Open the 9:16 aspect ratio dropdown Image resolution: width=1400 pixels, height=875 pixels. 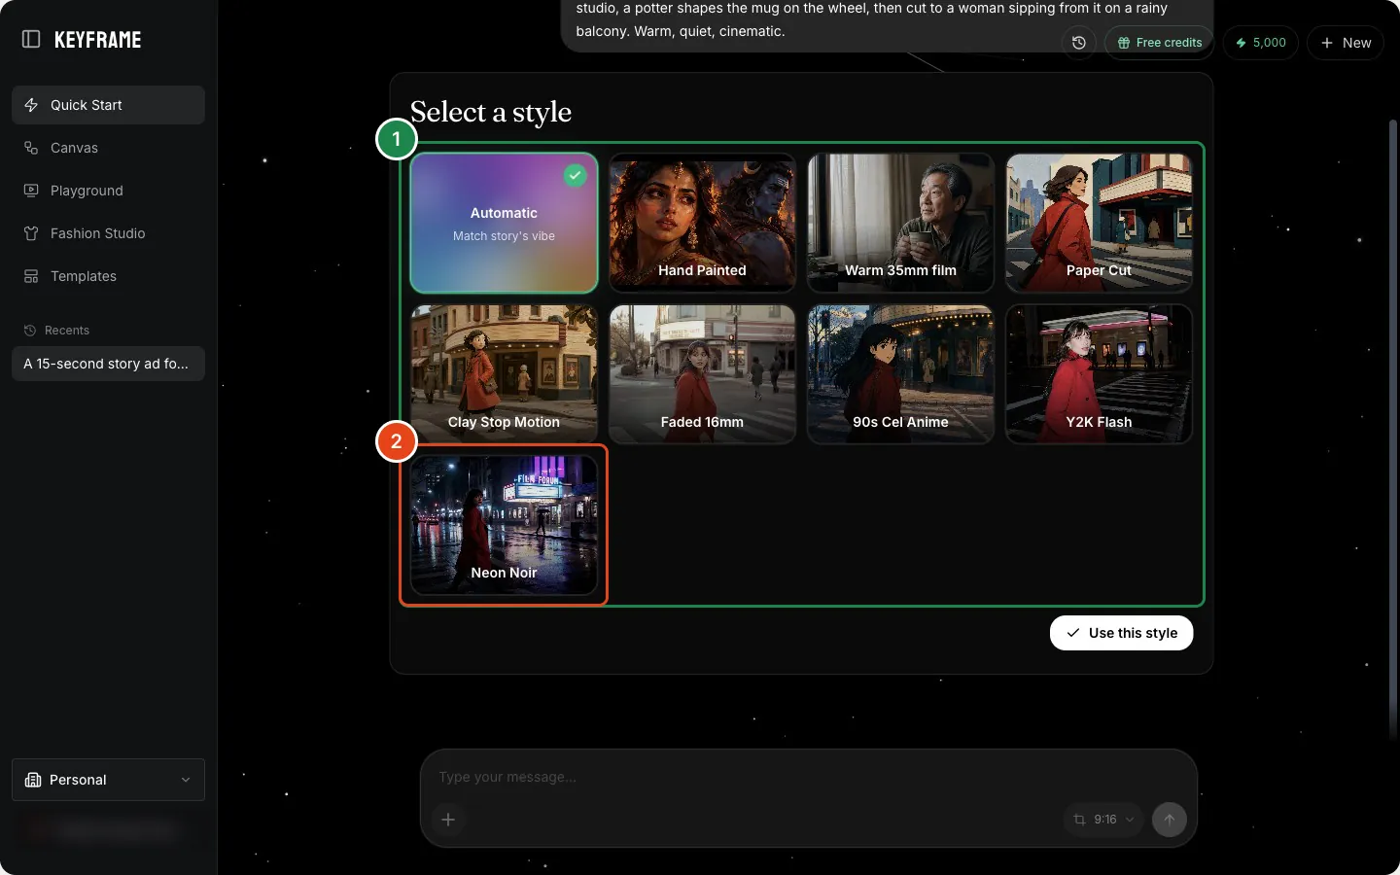click(x=1102, y=820)
